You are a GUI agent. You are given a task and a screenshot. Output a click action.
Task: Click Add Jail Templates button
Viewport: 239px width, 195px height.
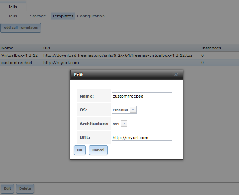(x=21, y=28)
